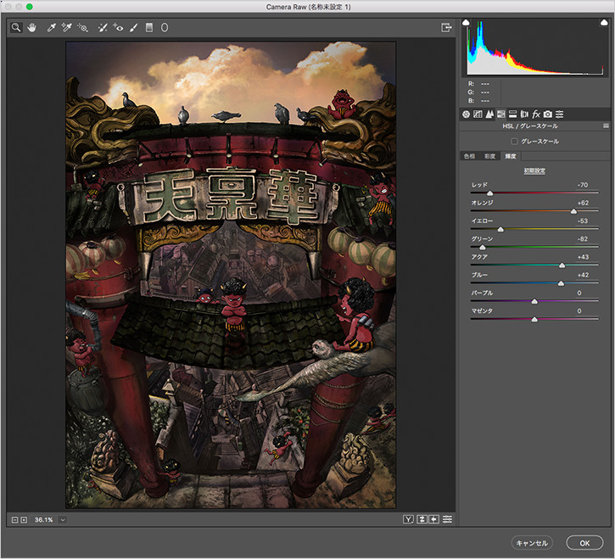Click the パープル value field 0
The width and height of the screenshot is (615, 559).
(x=579, y=293)
